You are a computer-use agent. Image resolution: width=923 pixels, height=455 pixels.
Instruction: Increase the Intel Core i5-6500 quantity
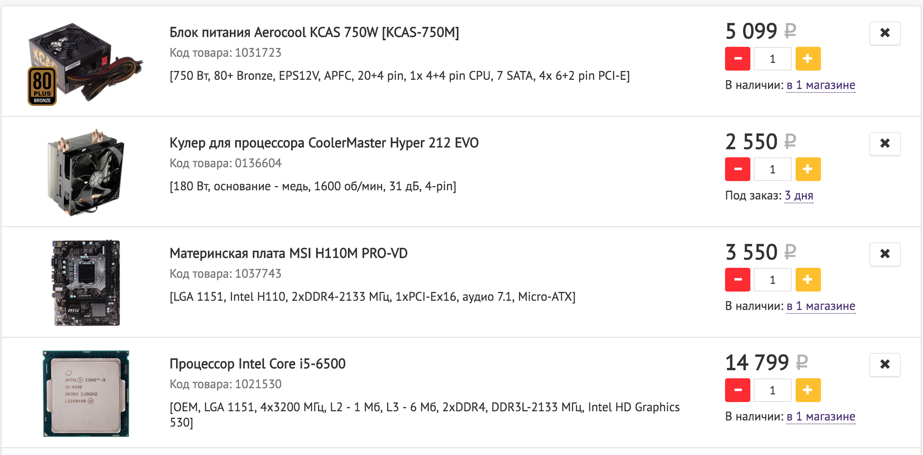pos(808,390)
